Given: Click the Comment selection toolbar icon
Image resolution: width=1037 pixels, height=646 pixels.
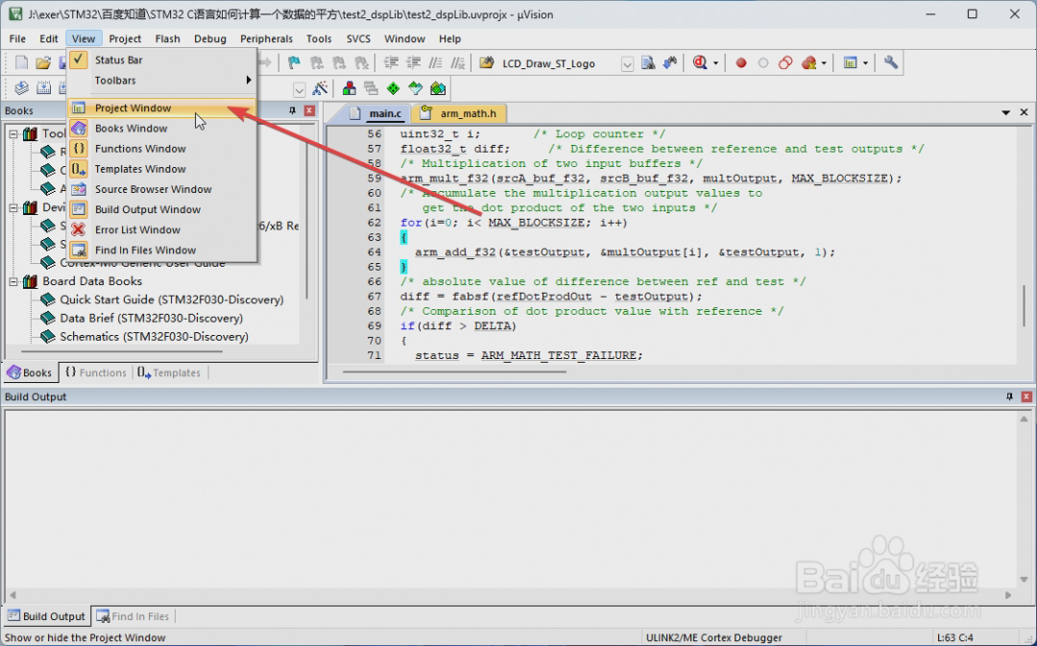Looking at the screenshot, I should 435,62.
